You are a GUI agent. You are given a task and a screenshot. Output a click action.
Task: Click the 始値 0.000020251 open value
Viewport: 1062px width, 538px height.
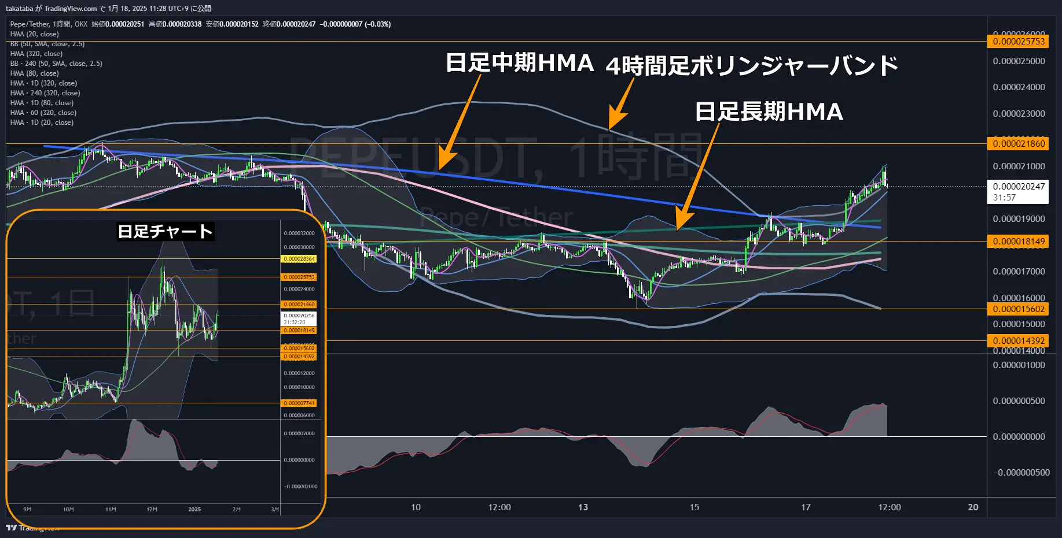tap(117, 24)
